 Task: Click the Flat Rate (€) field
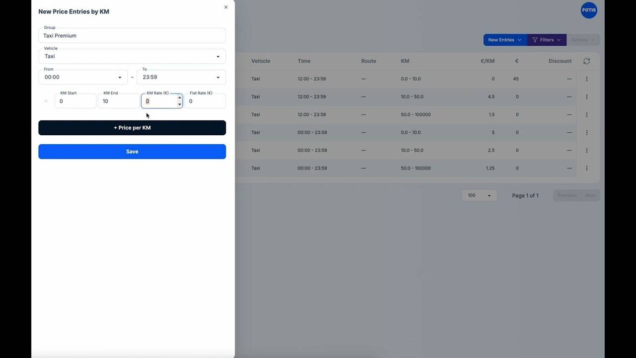[x=205, y=101]
